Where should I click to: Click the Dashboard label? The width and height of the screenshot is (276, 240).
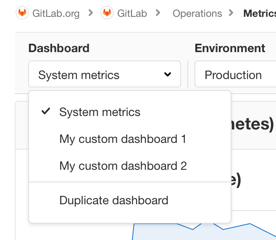pyautogui.click(x=59, y=48)
